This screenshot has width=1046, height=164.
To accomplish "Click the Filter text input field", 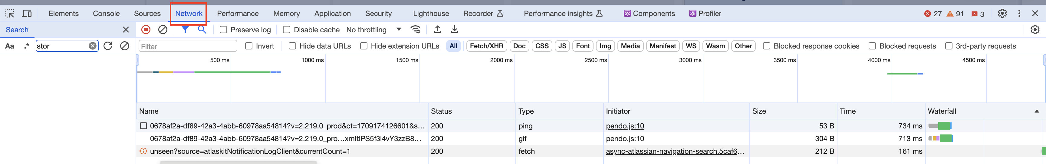I will pyautogui.click(x=188, y=46).
